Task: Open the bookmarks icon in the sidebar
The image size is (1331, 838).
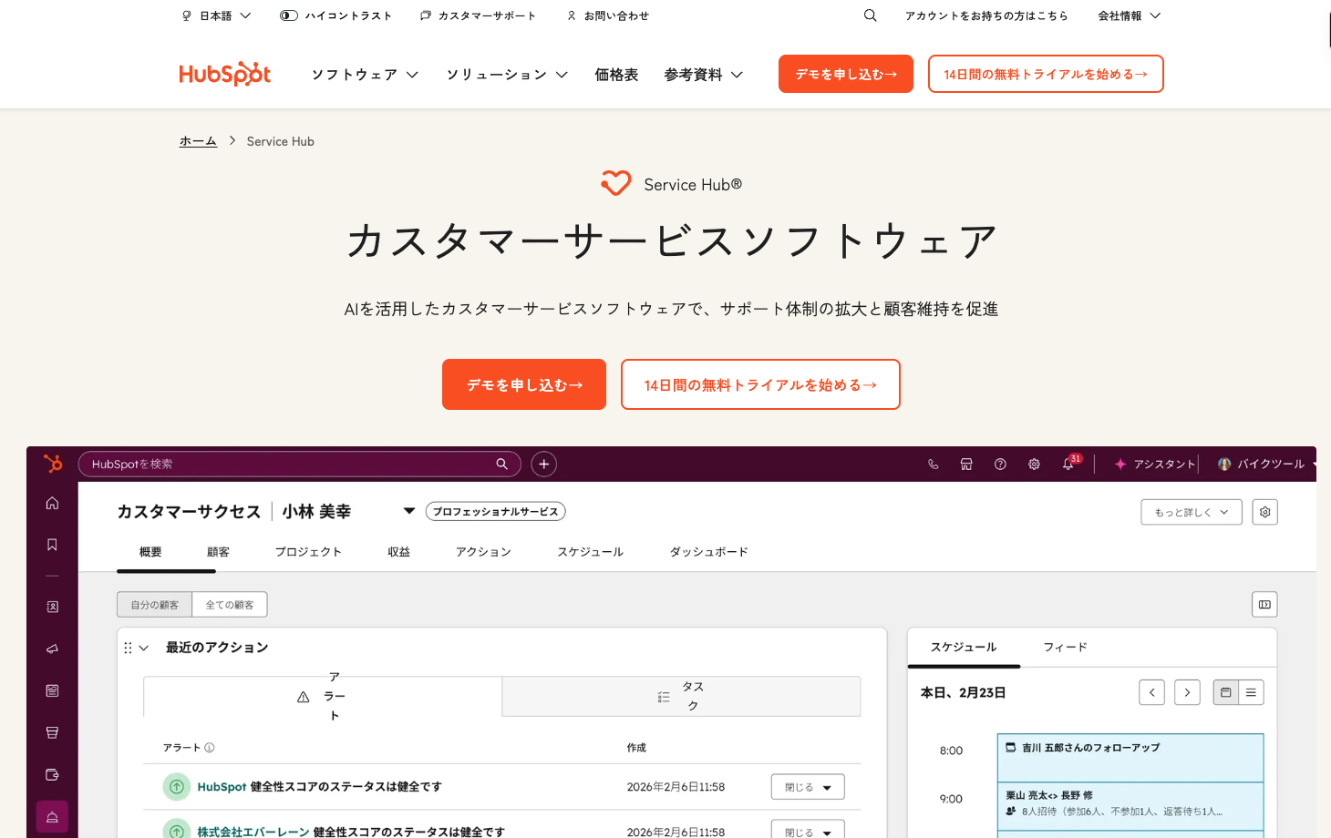Action: tap(52, 545)
